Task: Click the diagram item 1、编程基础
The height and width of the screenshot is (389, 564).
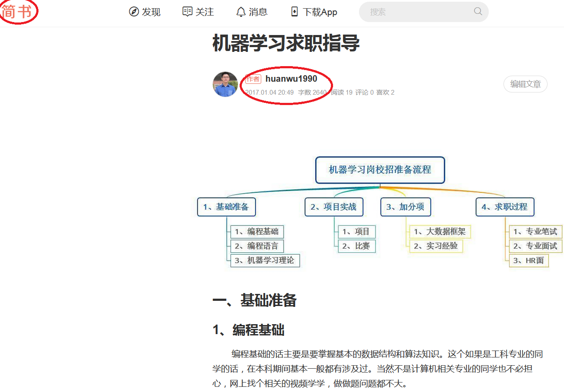Action: click(x=257, y=232)
